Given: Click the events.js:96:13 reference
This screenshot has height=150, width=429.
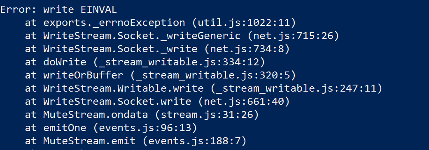Looking at the screenshot, I should point(145,128).
